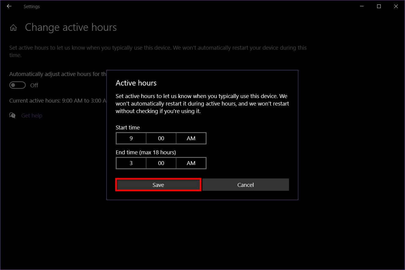
Task: Click the 'End time (max 18 hours)' label
Action: (146, 152)
